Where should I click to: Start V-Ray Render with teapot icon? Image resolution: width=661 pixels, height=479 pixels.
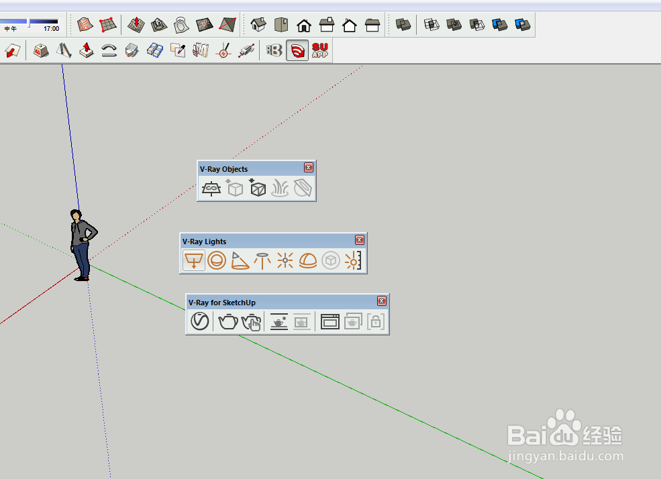(227, 322)
